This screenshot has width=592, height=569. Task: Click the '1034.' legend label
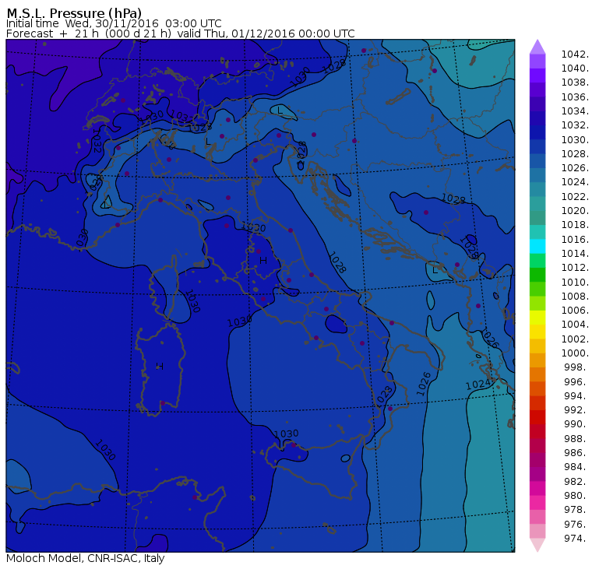pyautogui.click(x=575, y=111)
